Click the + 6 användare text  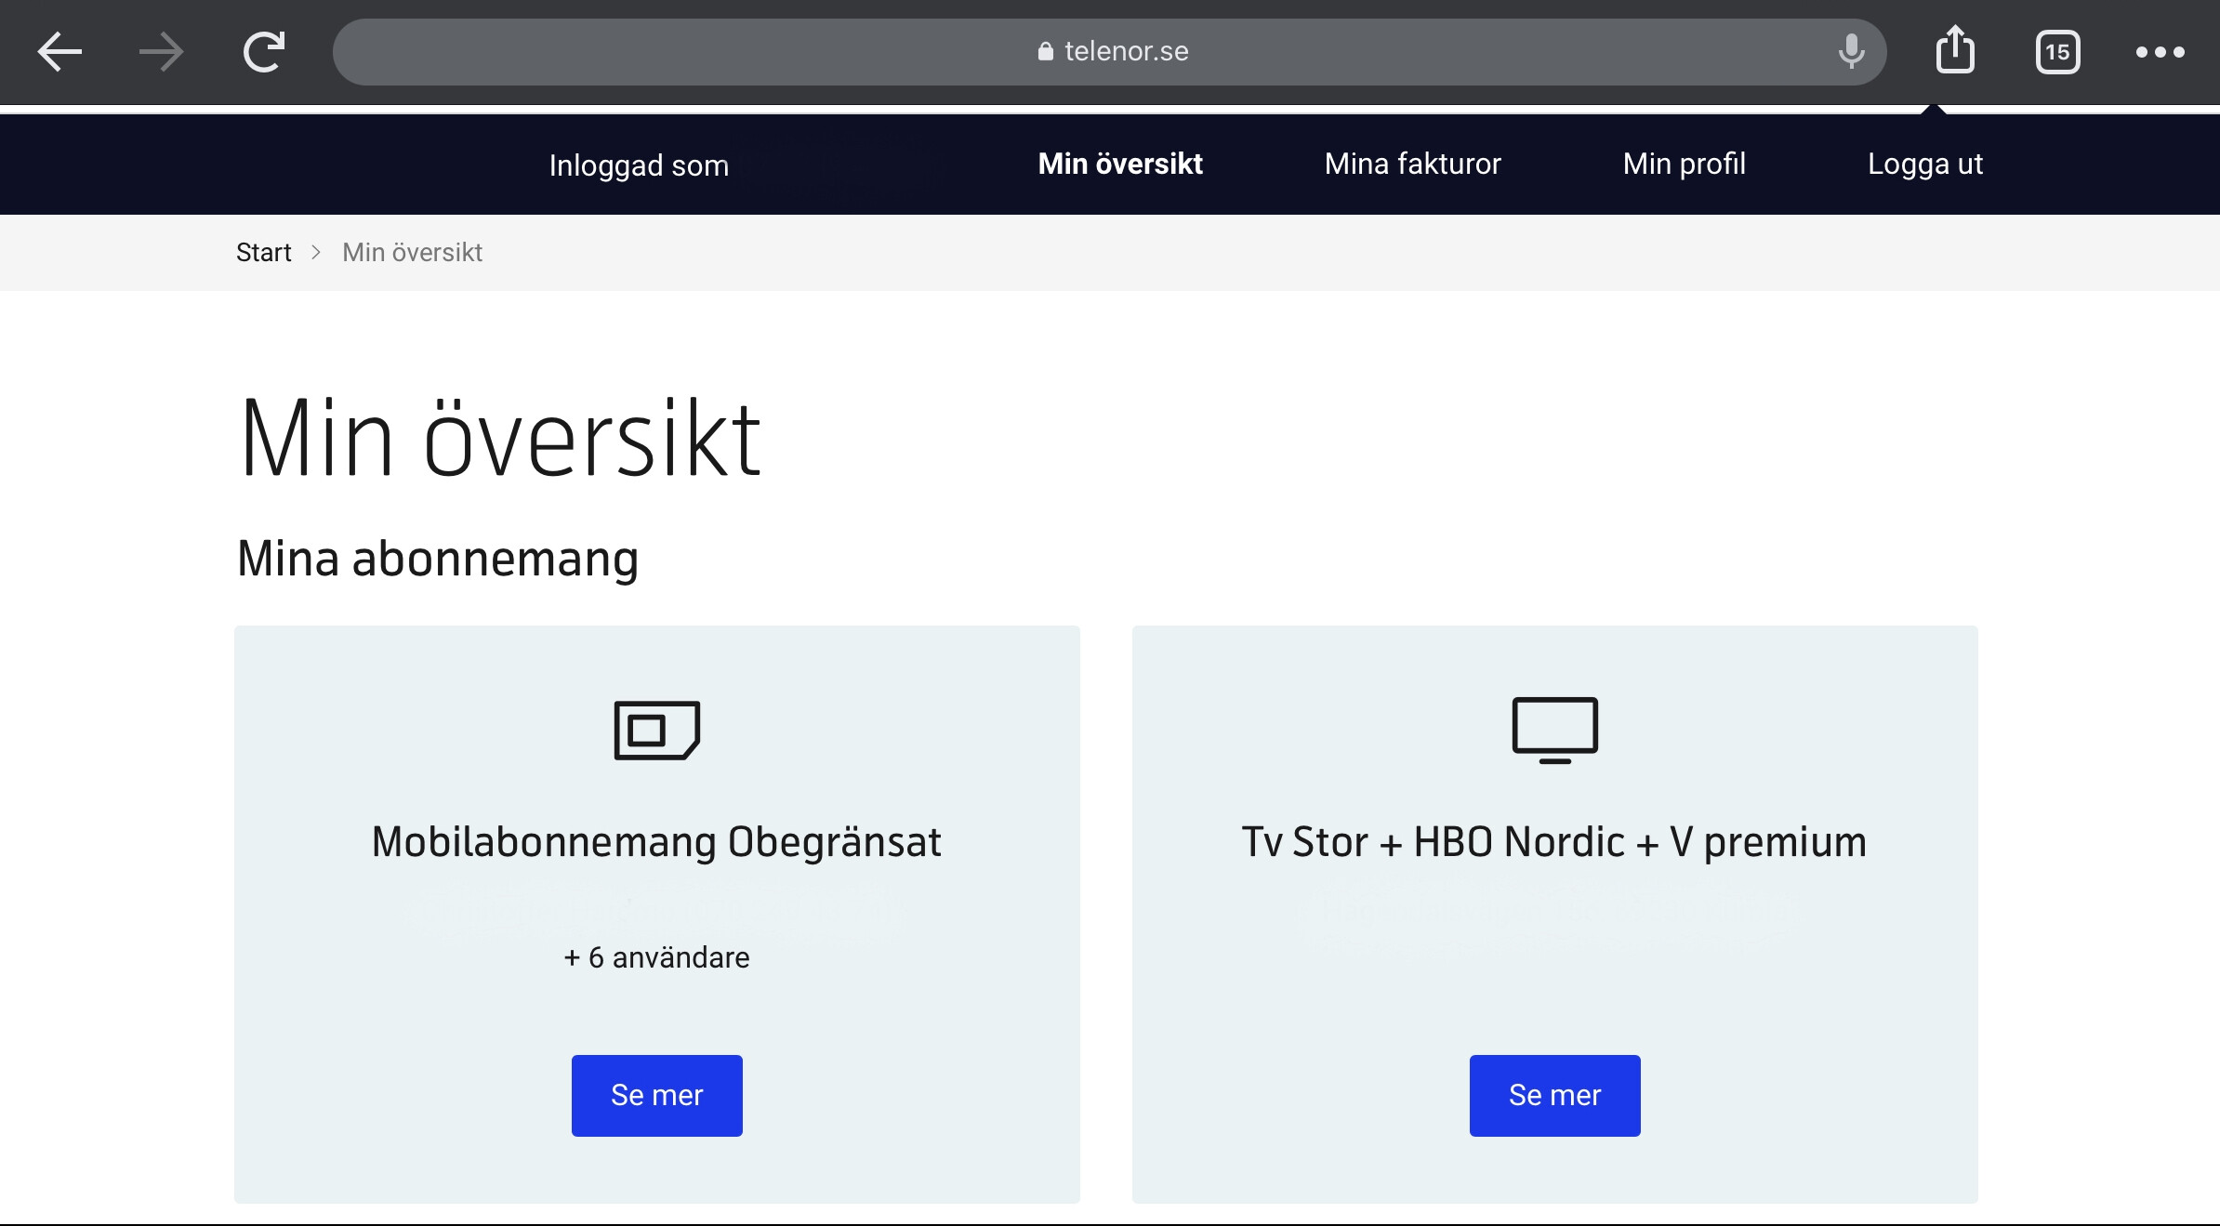pos(656,957)
